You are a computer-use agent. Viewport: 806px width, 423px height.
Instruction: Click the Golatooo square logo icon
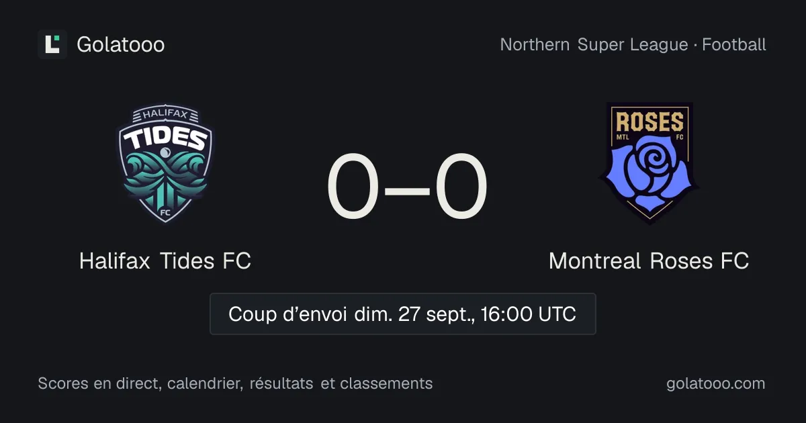click(52, 44)
